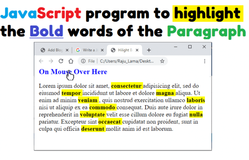Go to the browser home page
Image resolution: width=249 pixels, height=160 pixels.
70,61
